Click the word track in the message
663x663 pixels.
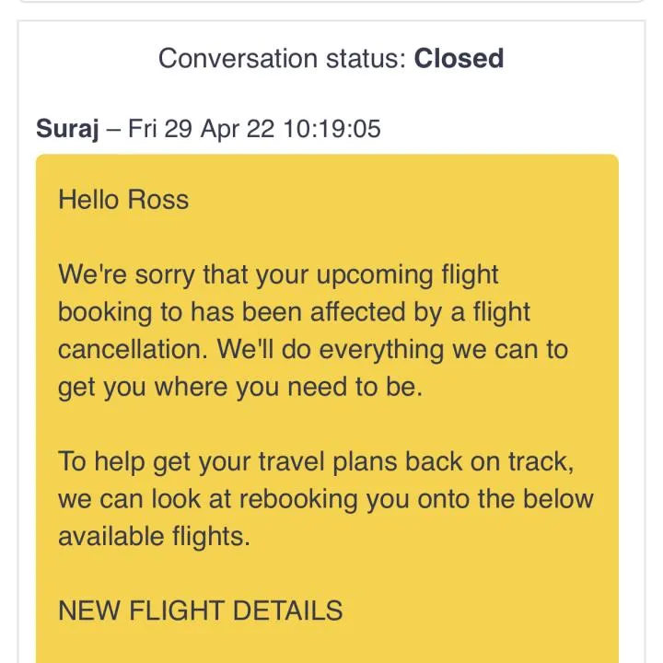coord(541,461)
